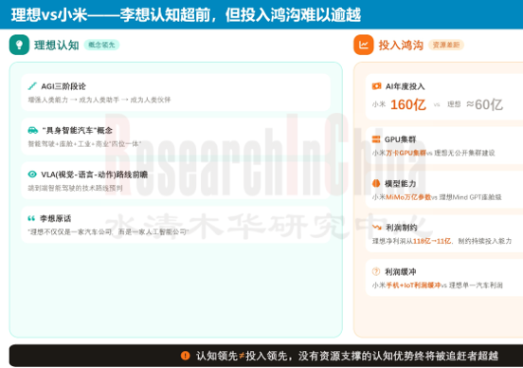
Task: Click the 资源差距 tag badge
Action: (x=446, y=45)
